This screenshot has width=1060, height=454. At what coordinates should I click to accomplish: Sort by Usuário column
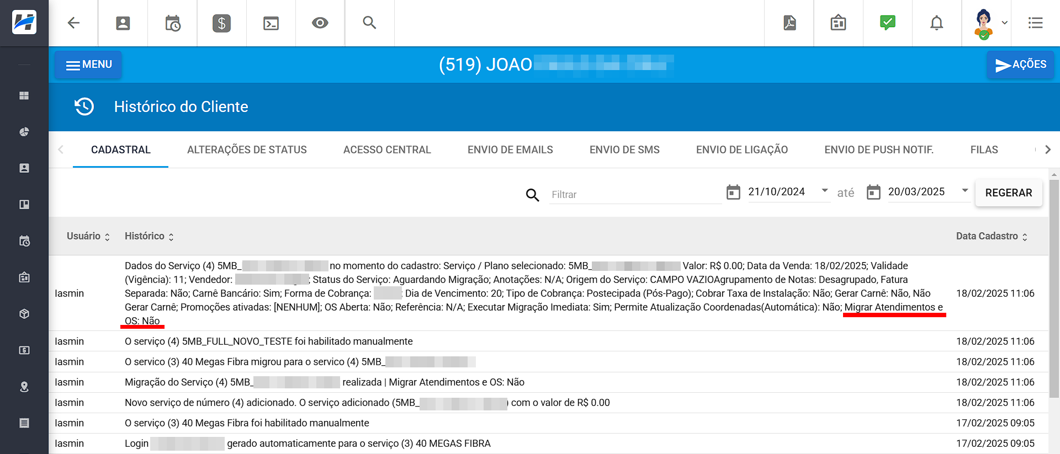88,236
